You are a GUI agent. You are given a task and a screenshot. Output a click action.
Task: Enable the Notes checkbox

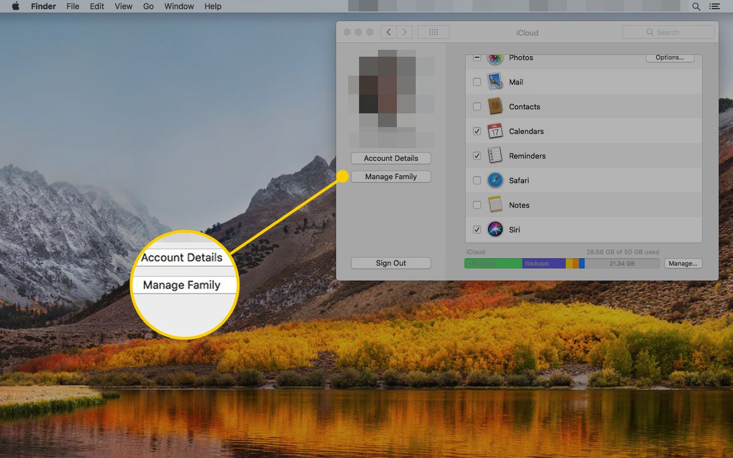pyautogui.click(x=477, y=205)
